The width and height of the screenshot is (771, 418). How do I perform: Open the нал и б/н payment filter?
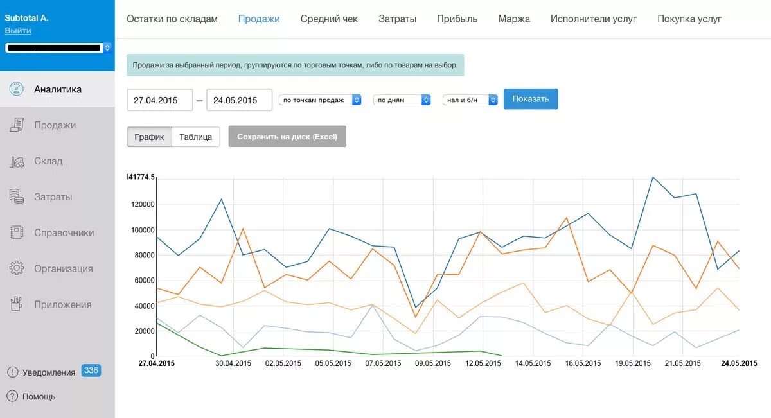click(x=470, y=100)
